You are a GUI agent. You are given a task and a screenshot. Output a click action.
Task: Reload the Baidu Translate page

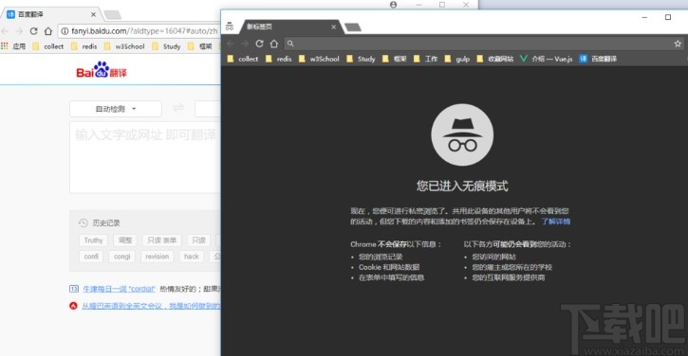33,31
